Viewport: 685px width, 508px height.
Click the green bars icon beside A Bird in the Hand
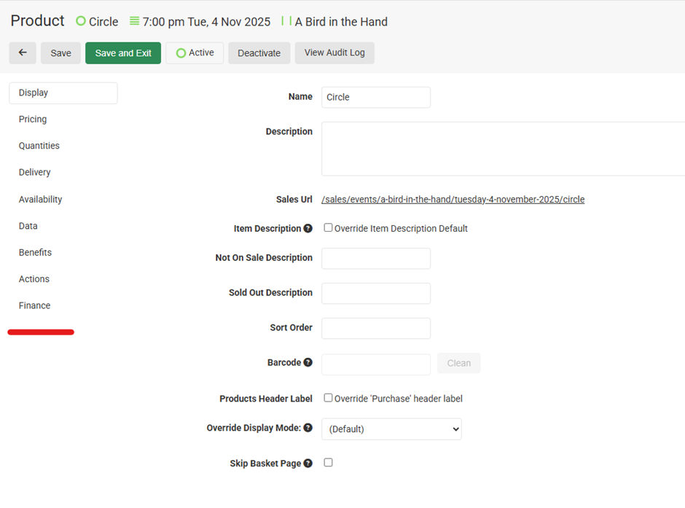pos(286,21)
